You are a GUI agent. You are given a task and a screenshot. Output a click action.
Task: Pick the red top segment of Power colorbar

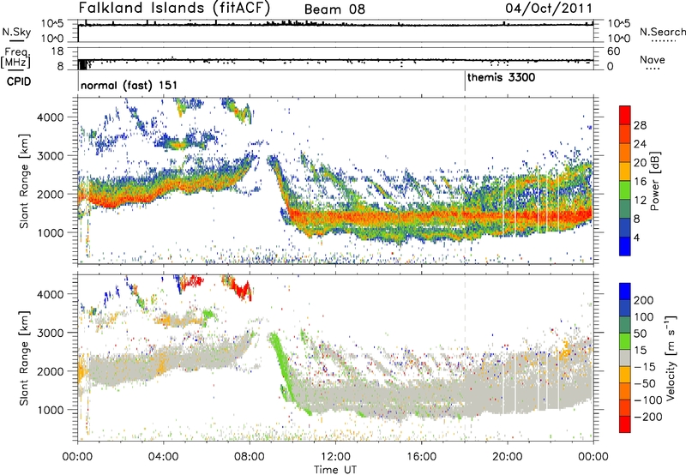click(625, 116)
